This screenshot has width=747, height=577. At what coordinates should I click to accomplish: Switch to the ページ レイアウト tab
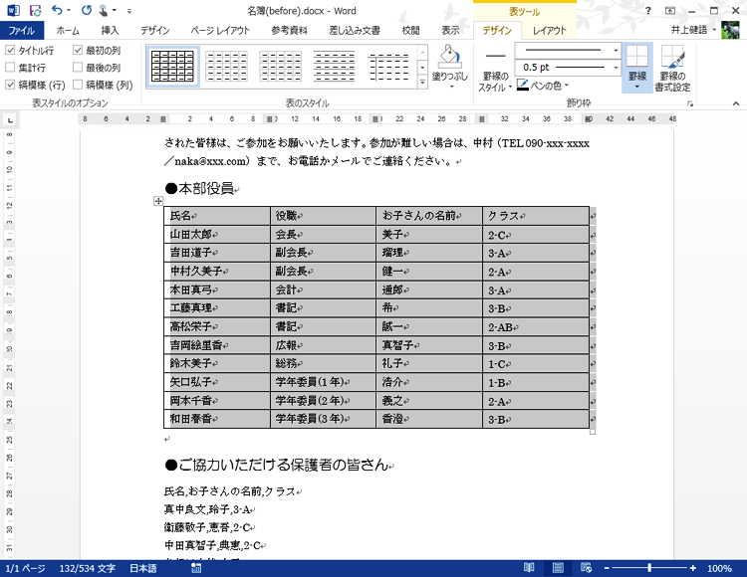pos(220,31)
